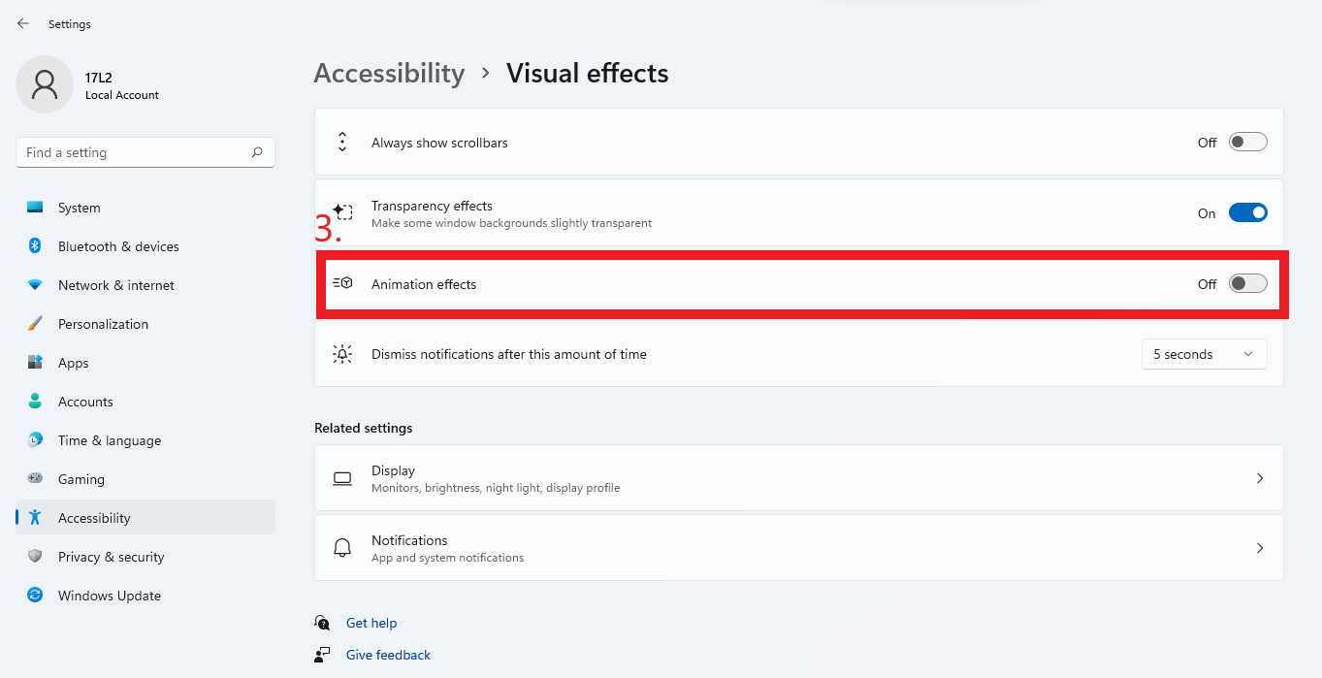Click the search magnifier icon

(257, 152)
